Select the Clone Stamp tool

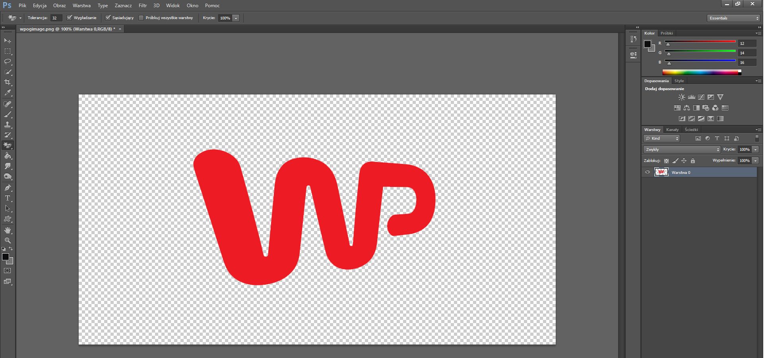click(8, 125)
